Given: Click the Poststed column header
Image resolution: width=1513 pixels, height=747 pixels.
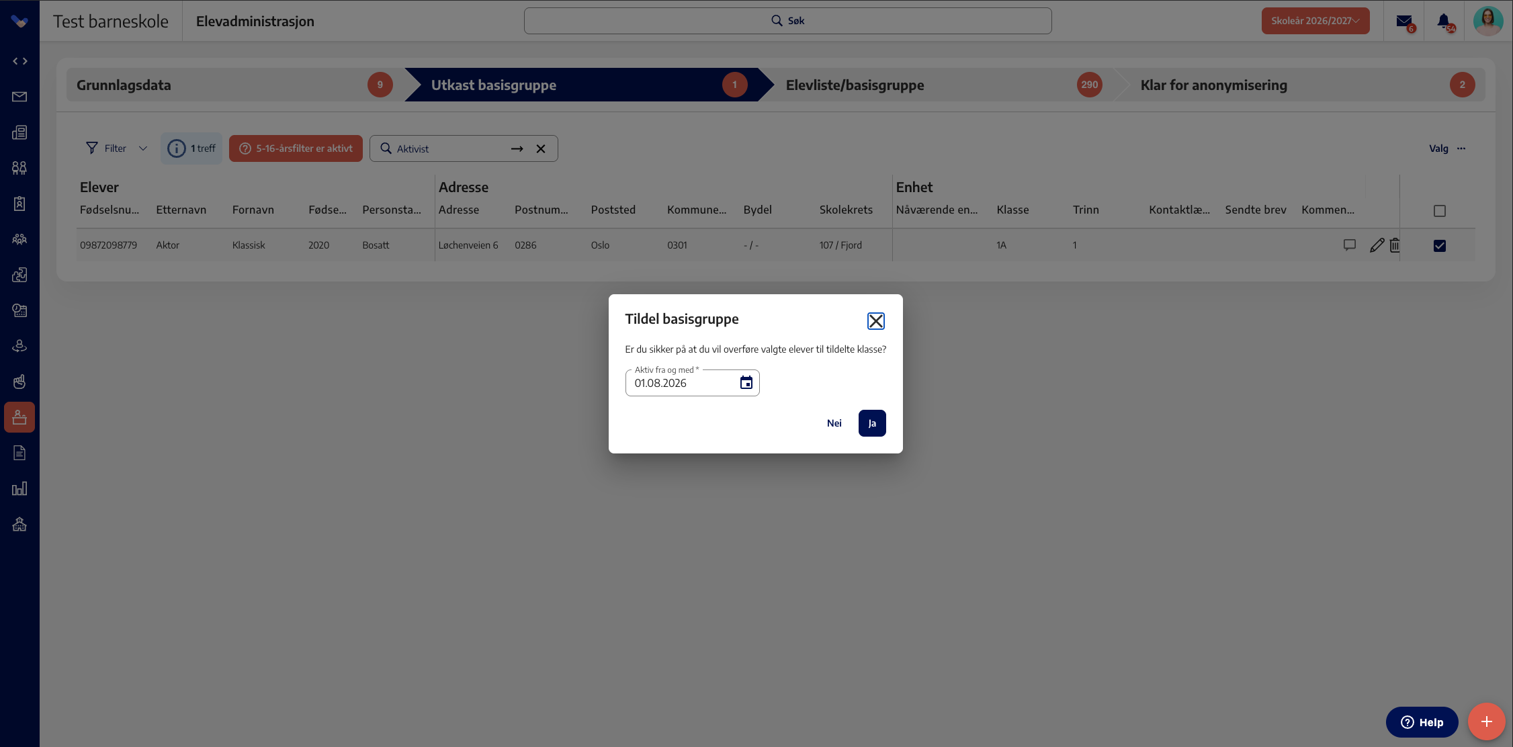Looking at the screenshot, I should 613,210.
